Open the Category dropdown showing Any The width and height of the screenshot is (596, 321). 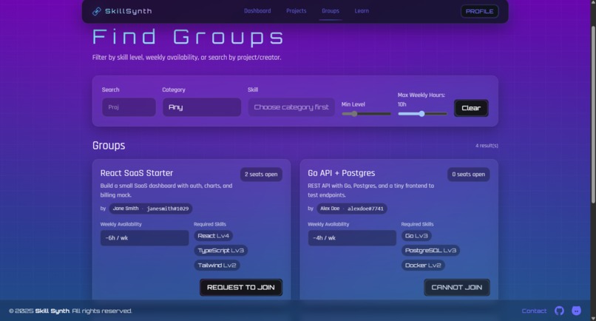pos(202,107)
